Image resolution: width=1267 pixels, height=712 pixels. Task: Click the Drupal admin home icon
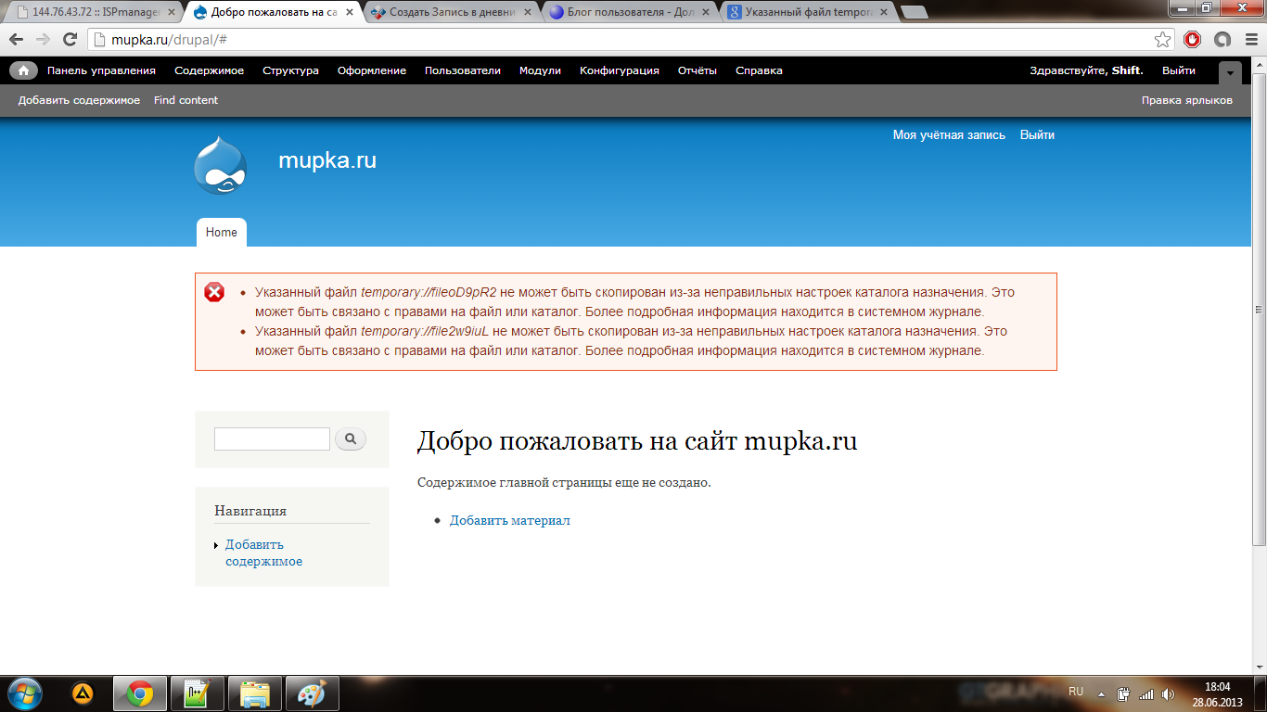click(x=23, y=70)
